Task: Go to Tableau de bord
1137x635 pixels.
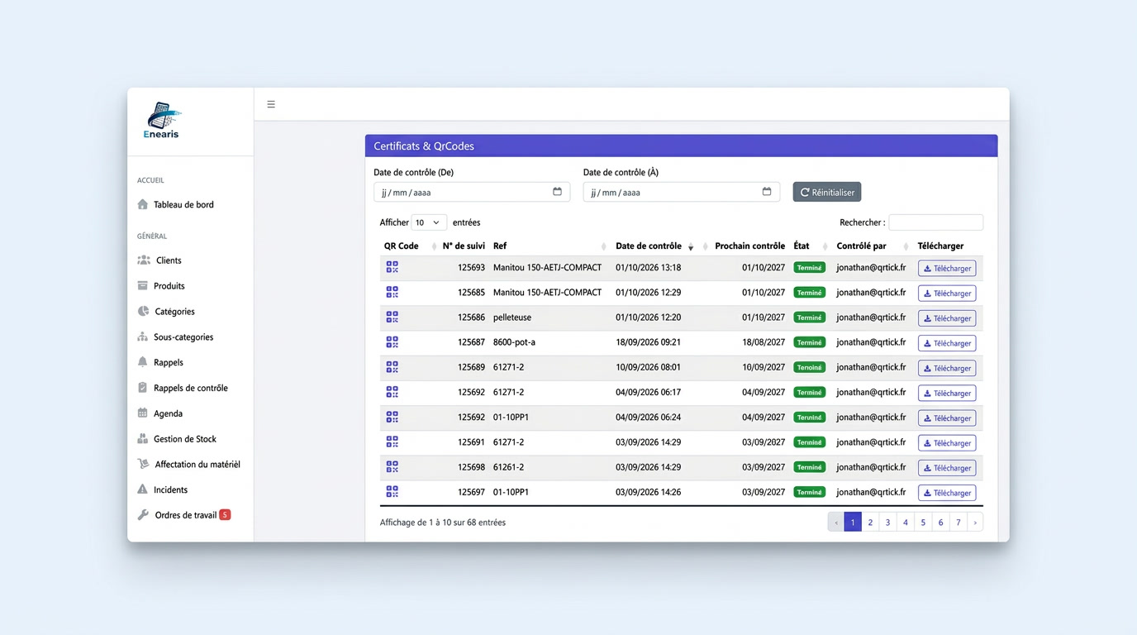Action: 175,204
